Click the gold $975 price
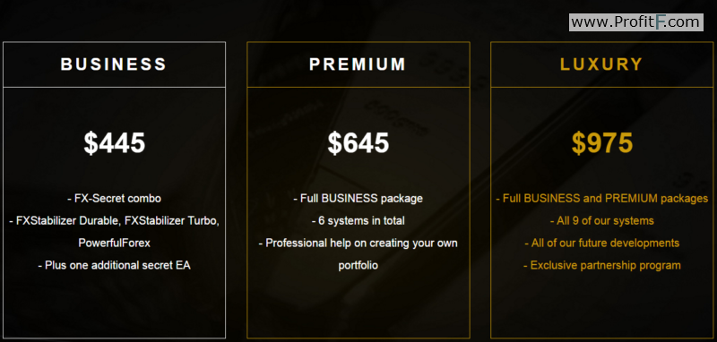 point(602,143)
